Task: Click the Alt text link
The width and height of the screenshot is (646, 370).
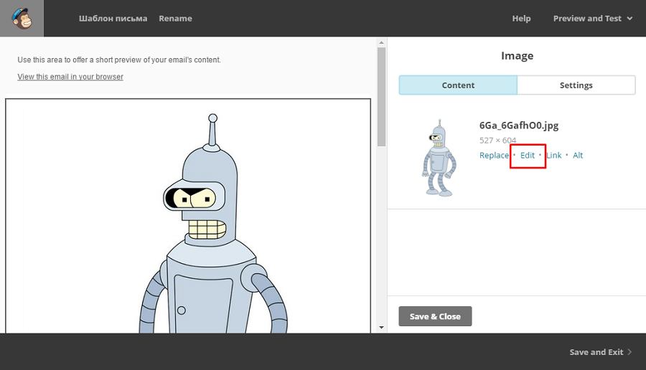Action: 578,155
